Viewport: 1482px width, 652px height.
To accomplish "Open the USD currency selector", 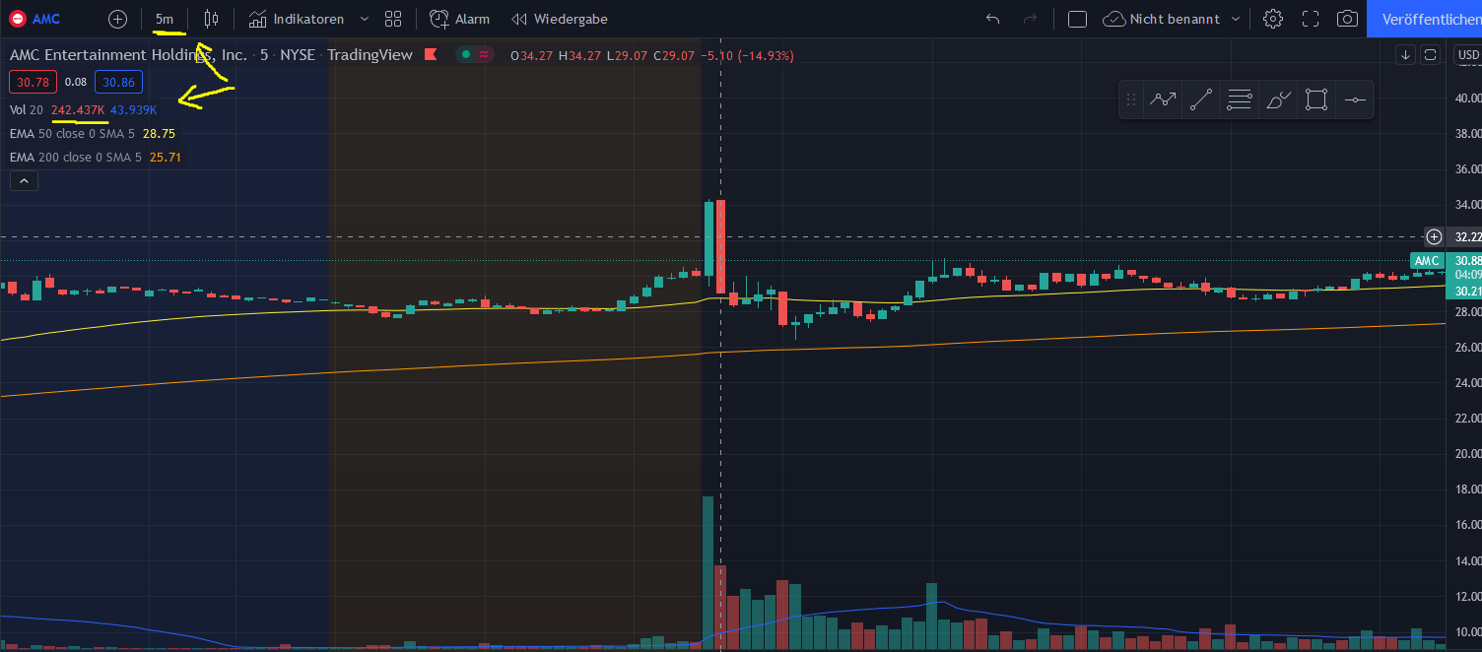I will tap(1468, 55).
